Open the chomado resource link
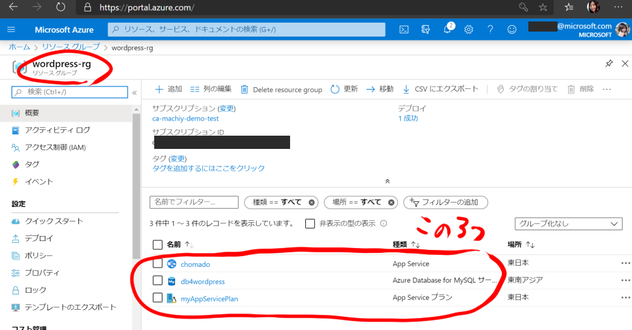 coord(195,264)
